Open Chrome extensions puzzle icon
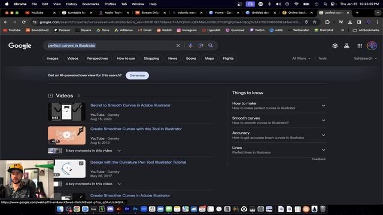The image size is (383, 215). tap(327, 22)
